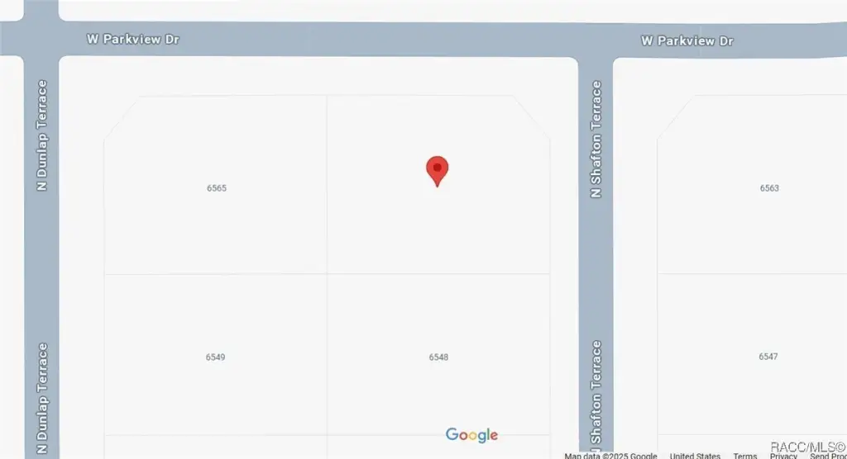847x459 pixels.
Task: Click the RACC/MLS watermark
Action: pyautogui.click(x=807, y=447)
